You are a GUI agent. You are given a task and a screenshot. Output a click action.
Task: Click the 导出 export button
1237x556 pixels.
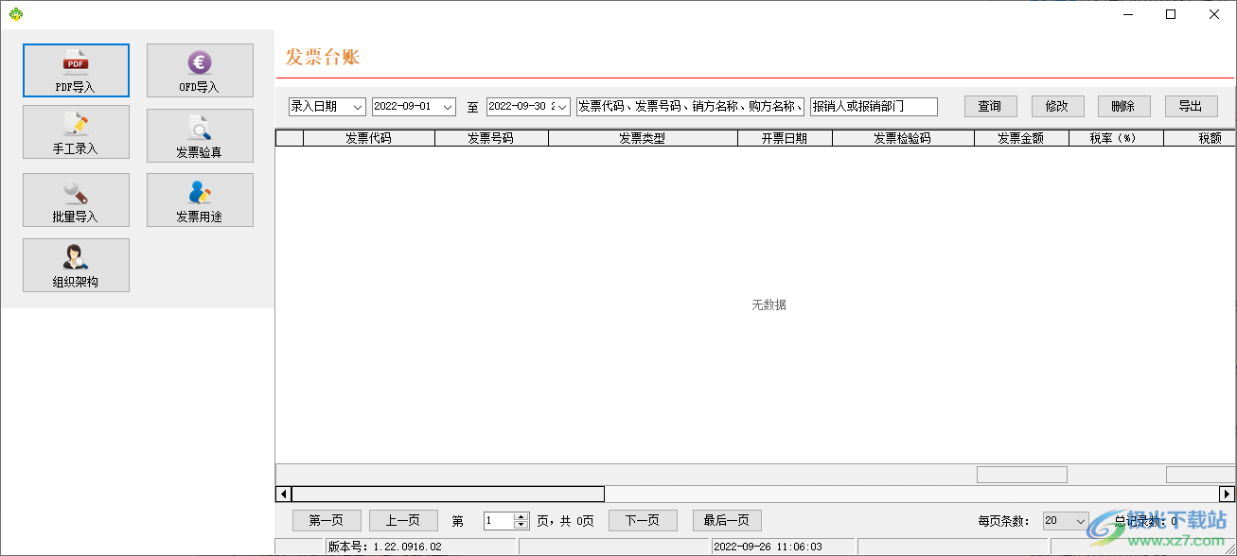[x=1191, y=106]
